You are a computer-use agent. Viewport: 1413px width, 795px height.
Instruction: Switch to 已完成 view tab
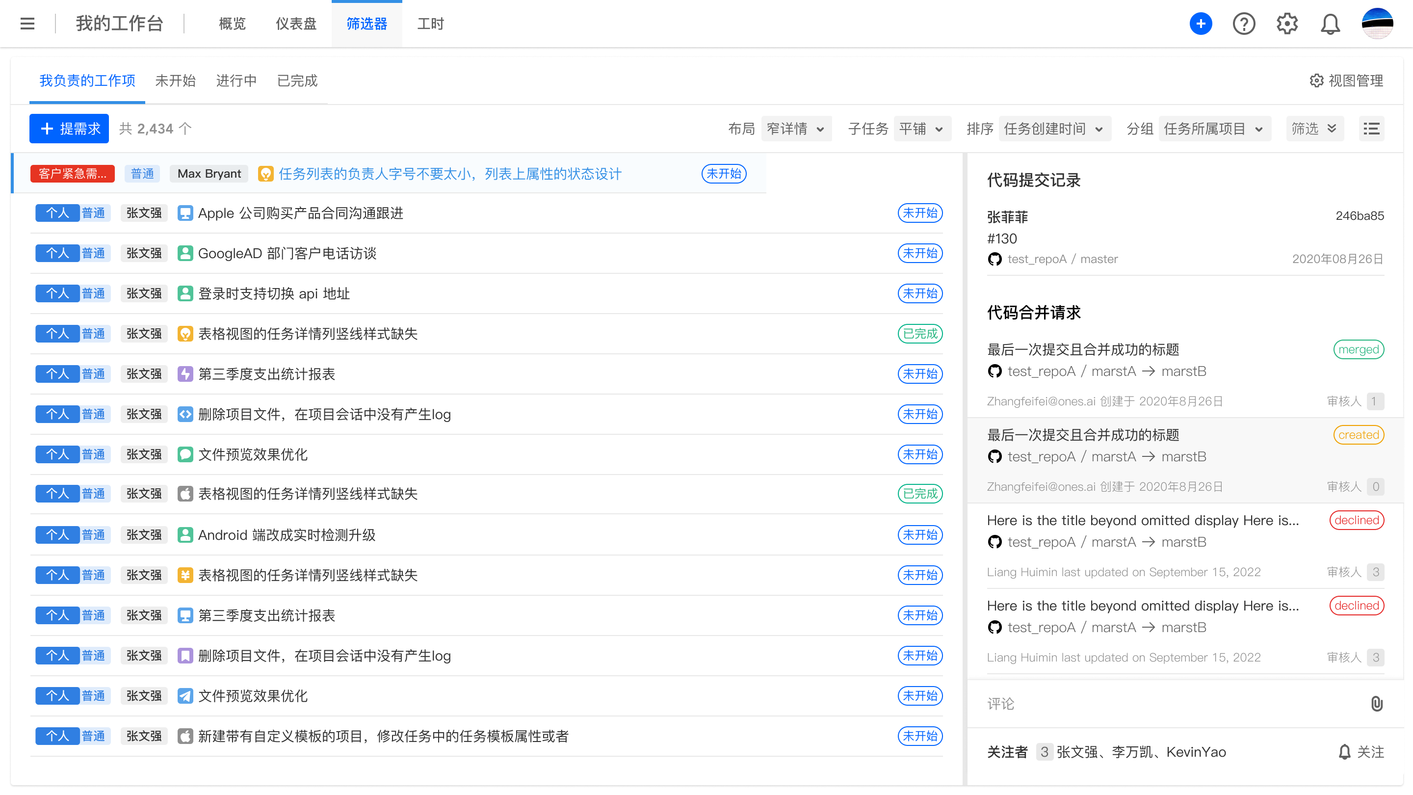[x=297, y=81]
